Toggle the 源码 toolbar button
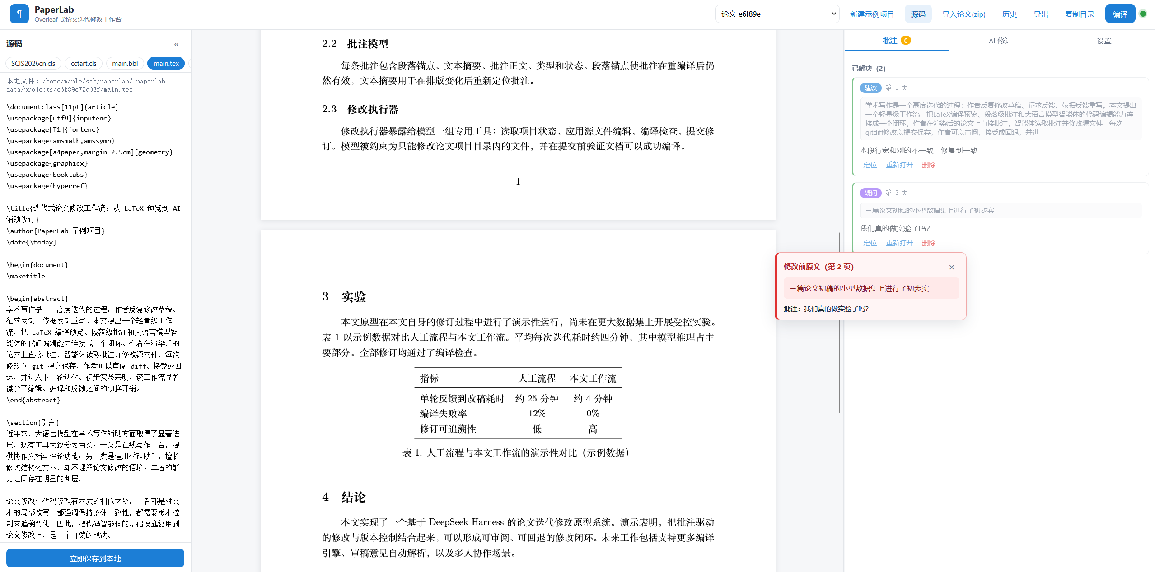This screenshot has width=1155, height=572. [x=918, y=14]
